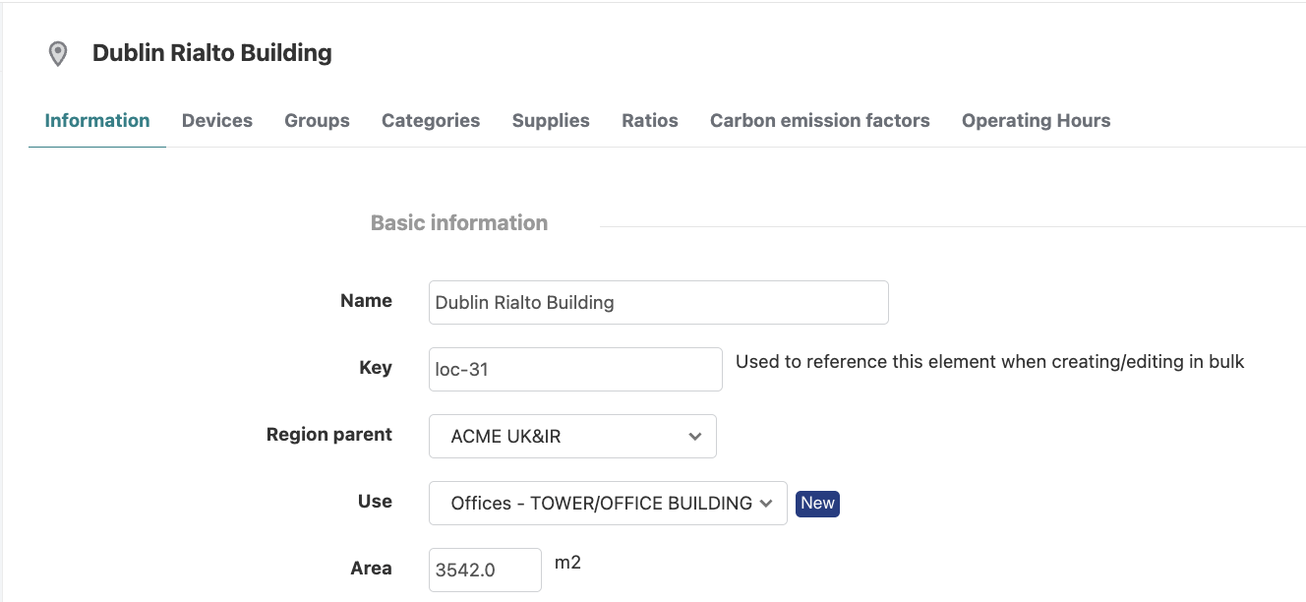Image resolution: width=1306 pixels, height=602 pixels.
Task: Switch to the Devices tab
Action: (x=217, y=121)
